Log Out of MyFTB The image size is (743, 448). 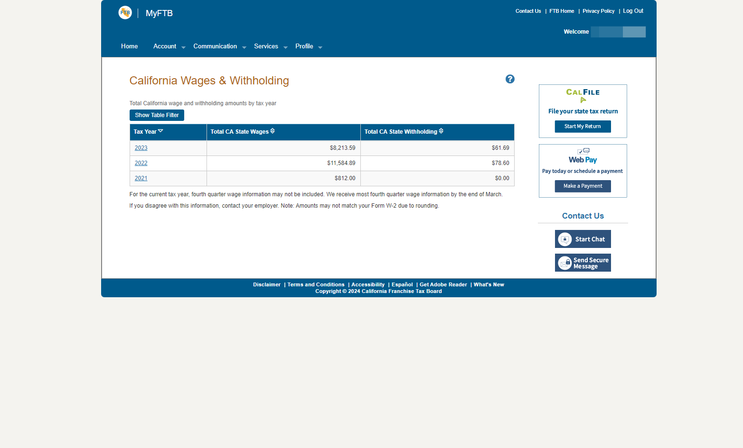(x=633, y=11)
